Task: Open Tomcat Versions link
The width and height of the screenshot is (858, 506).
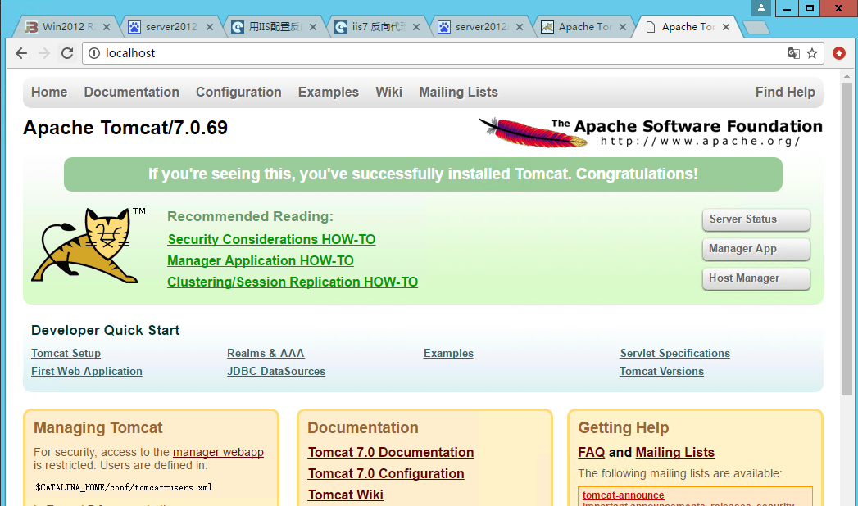Action: click(x=661, y=371)
